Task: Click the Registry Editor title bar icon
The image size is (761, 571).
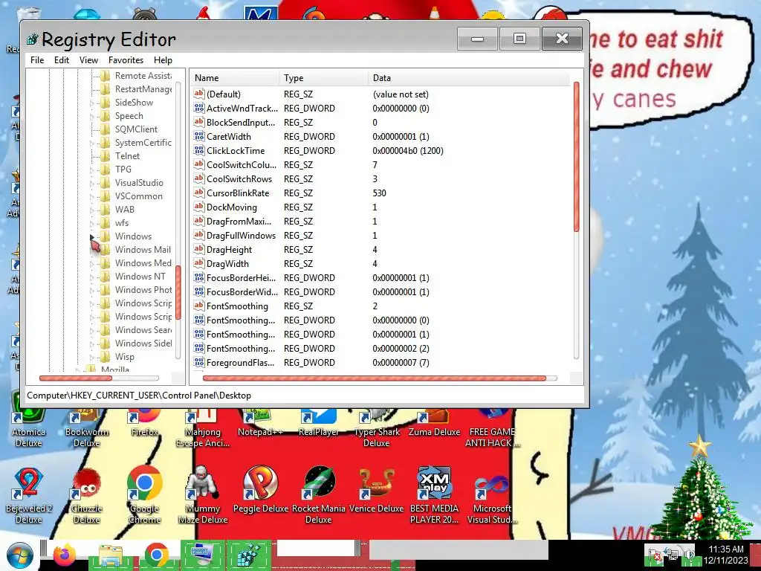Action: 33,39
